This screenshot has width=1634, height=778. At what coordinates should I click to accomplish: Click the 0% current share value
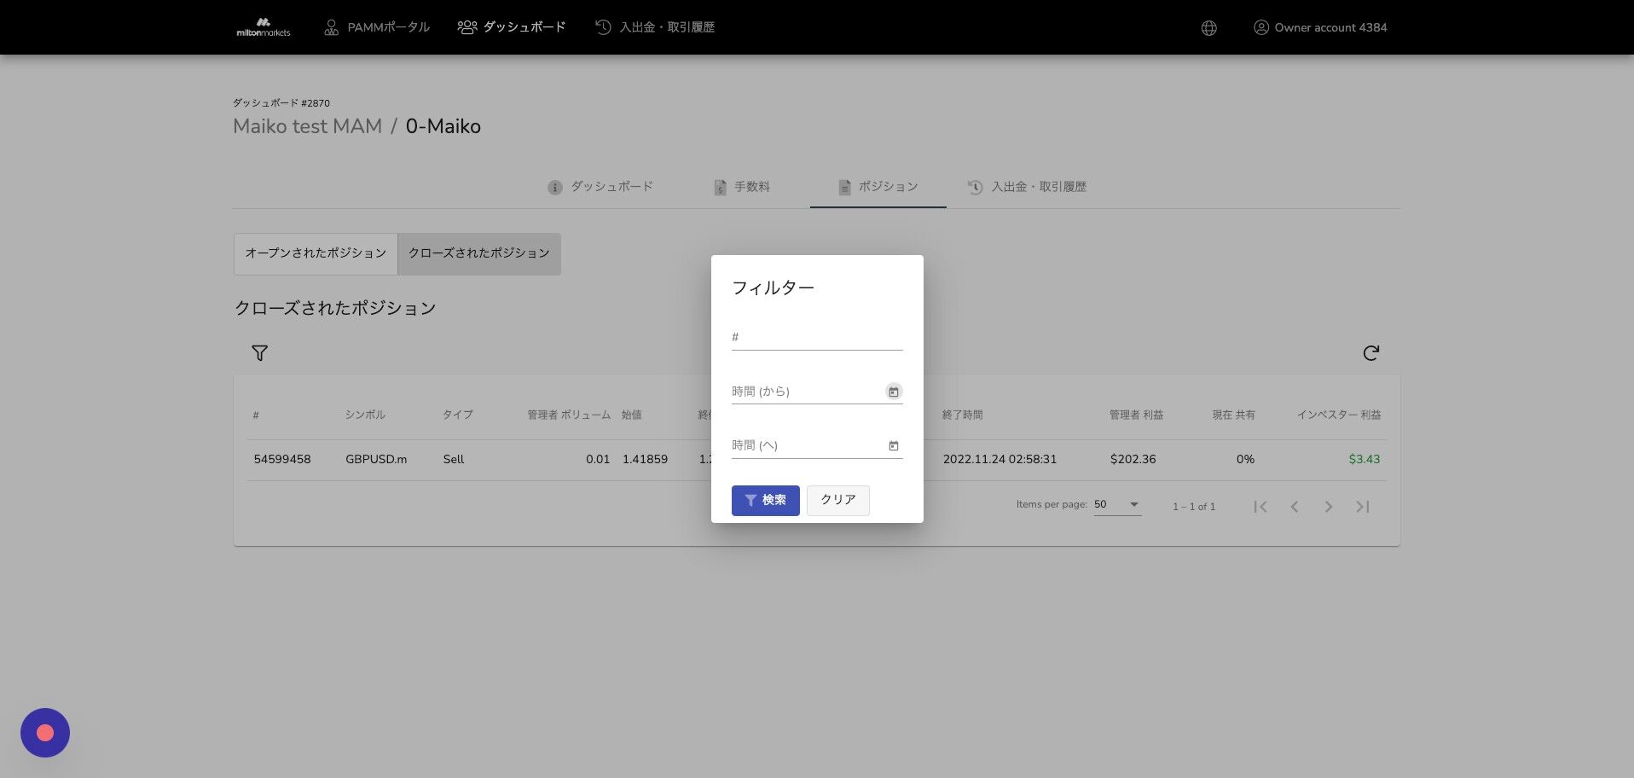coord(1245,459)
